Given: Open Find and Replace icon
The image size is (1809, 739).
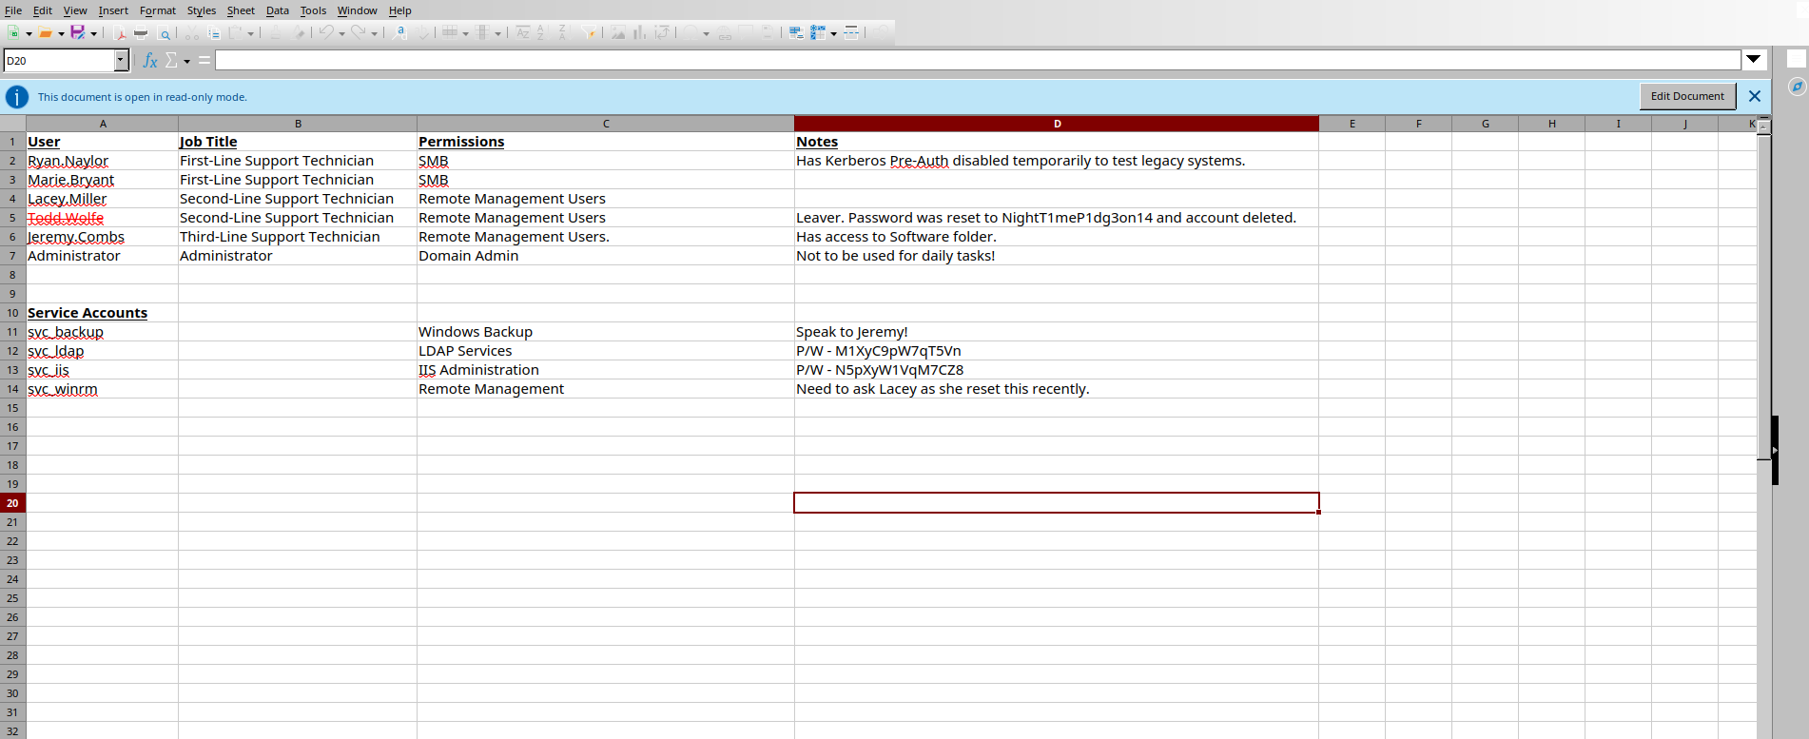Looking at the screenshot, I should click(x=399, y=32).
